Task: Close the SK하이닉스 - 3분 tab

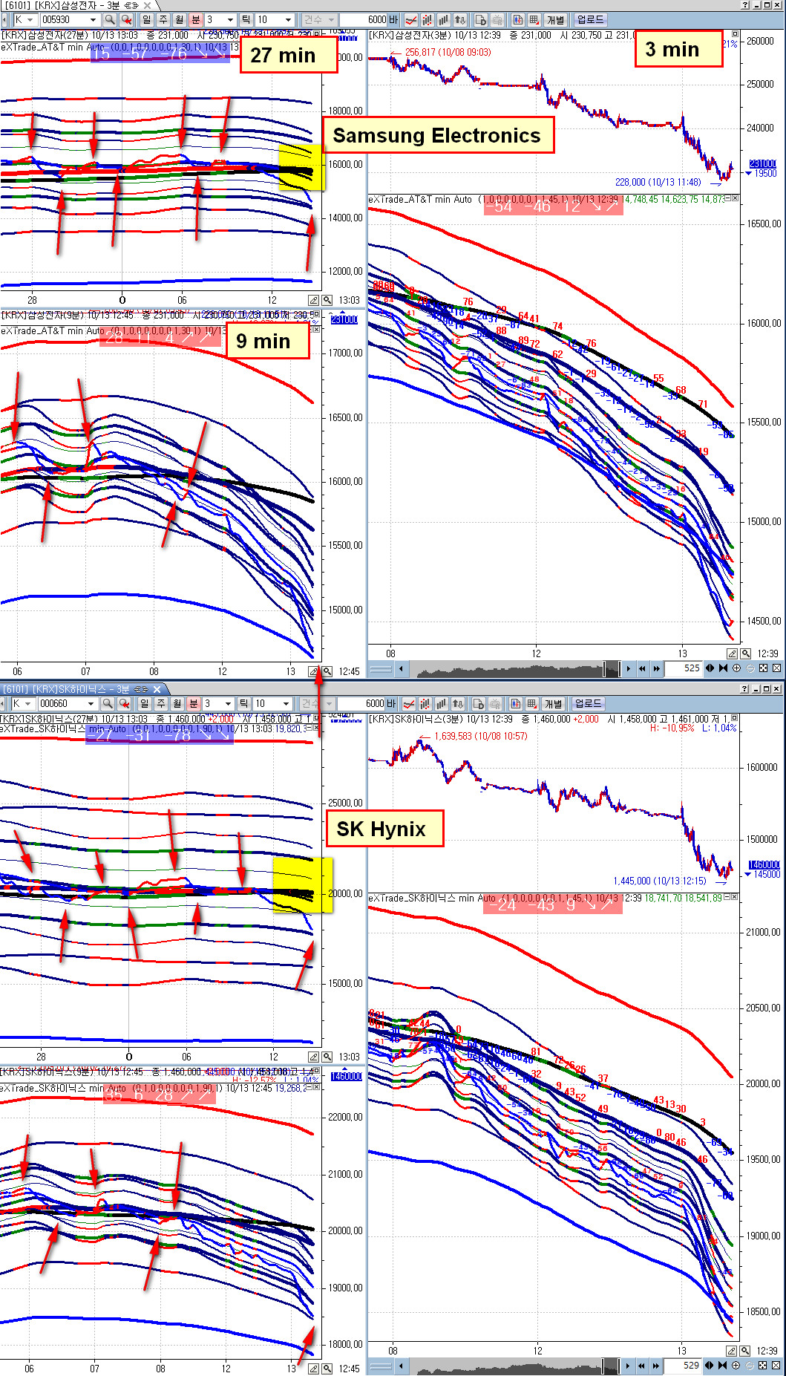Action: click(157, 690)
